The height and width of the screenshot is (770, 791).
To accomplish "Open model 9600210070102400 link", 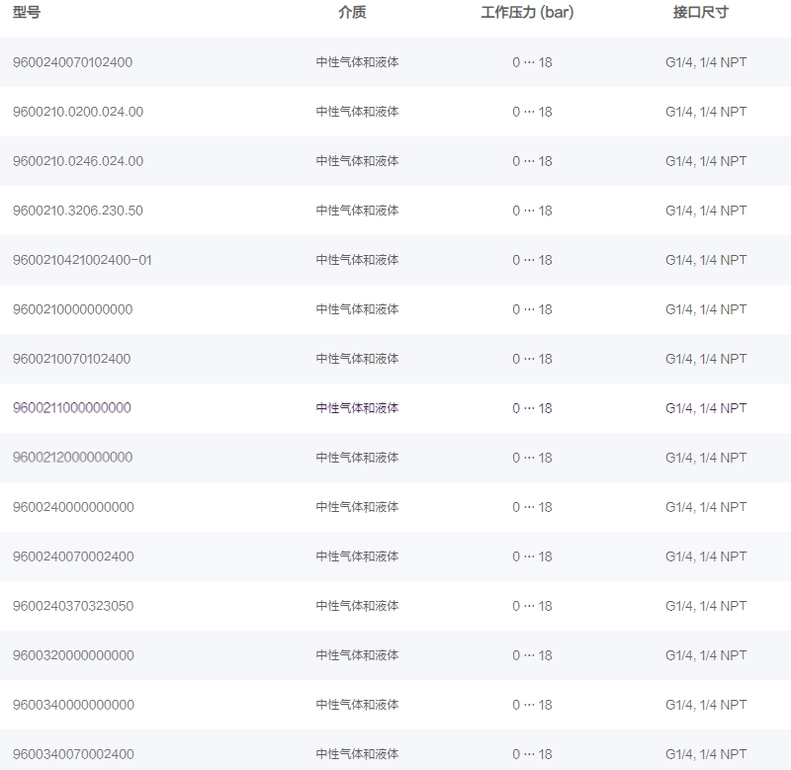I will [71, 359].
